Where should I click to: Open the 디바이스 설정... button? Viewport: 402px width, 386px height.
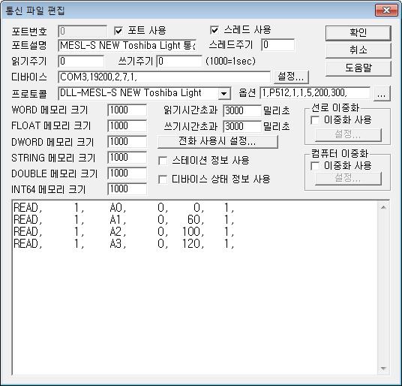point(291,77)
